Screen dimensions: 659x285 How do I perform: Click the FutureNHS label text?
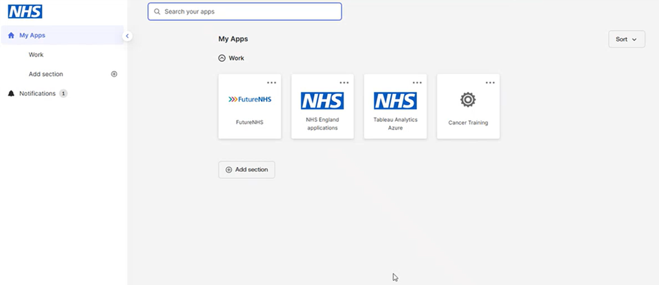click(249, 123)
